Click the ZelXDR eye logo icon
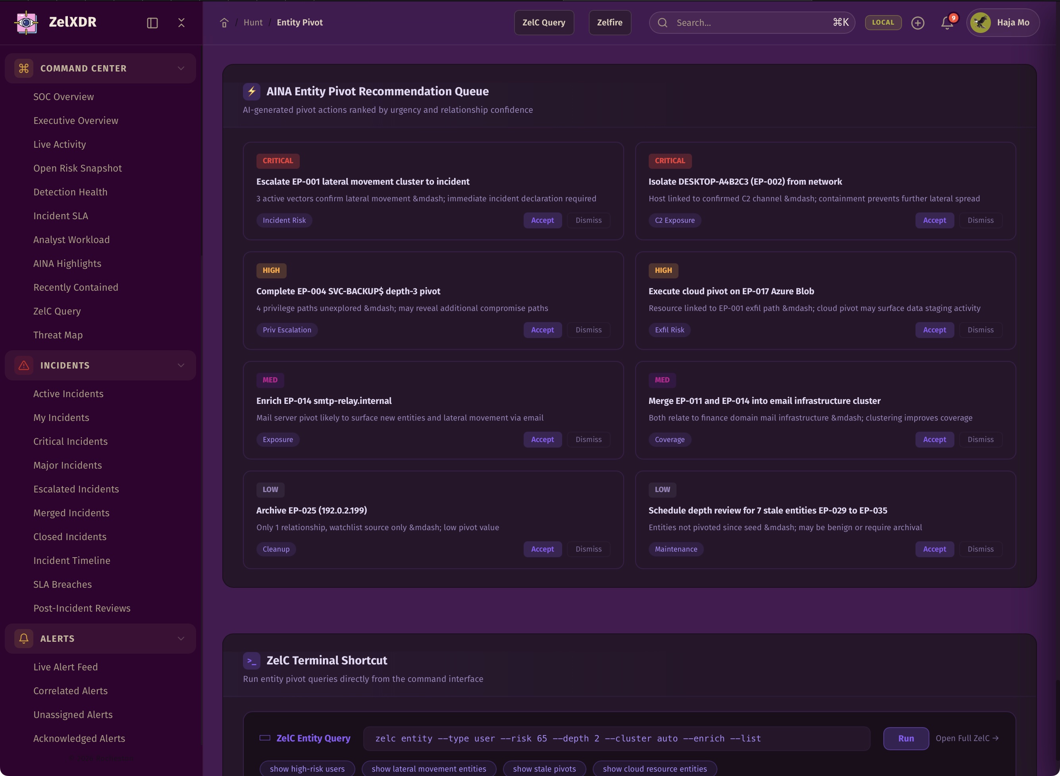This screenshot has height=776, width=1060. click(x=26, y=22)
